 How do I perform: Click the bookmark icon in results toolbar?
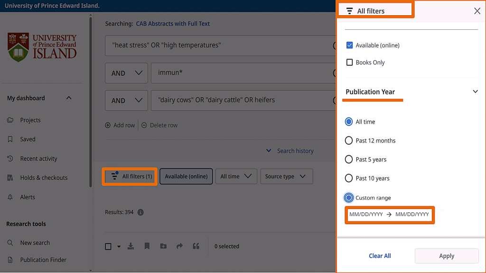[147, 246]
